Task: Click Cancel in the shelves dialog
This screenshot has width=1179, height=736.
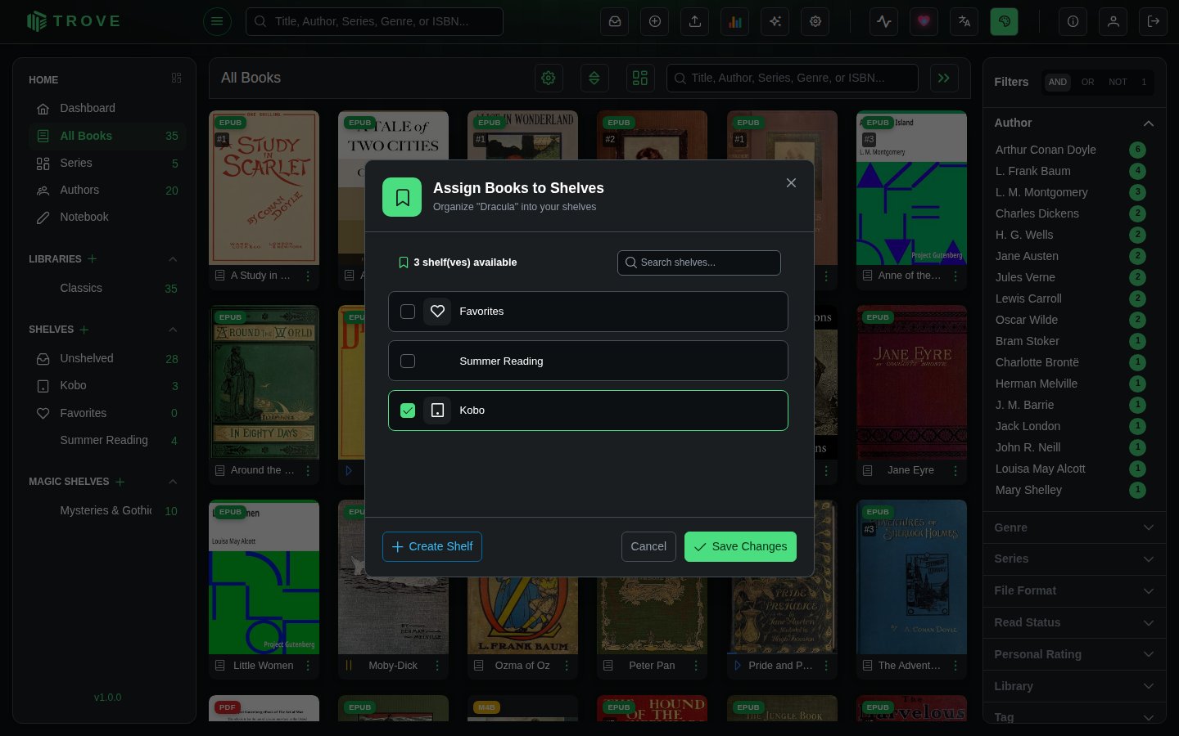Action: pyautogui.click(x=648, y=546)
